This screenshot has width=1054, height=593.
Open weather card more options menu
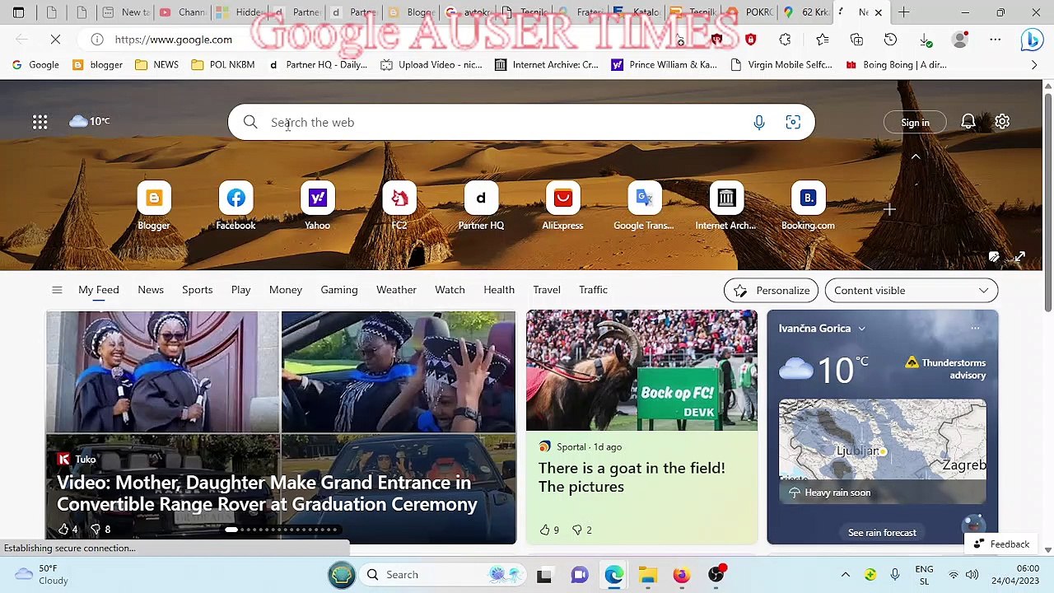[x=975, y=329]
